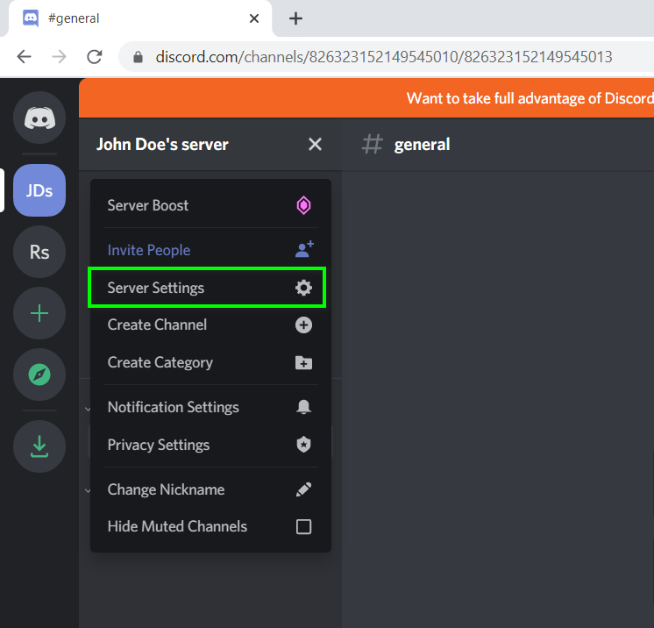Select Create Channel menu entry
Viewport: 654px width, 628px height.
(210, 325)
